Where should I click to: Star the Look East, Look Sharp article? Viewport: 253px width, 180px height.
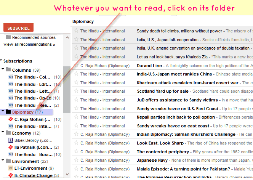coord(76,143)
